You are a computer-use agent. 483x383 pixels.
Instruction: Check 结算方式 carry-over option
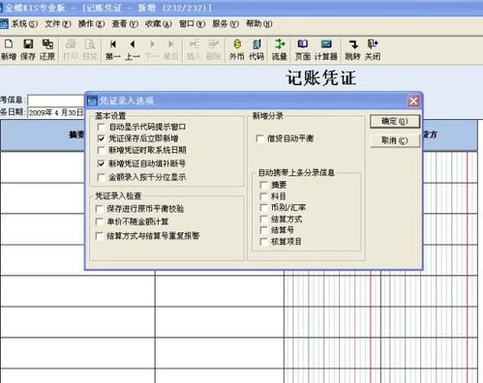[x=263, y=220]
